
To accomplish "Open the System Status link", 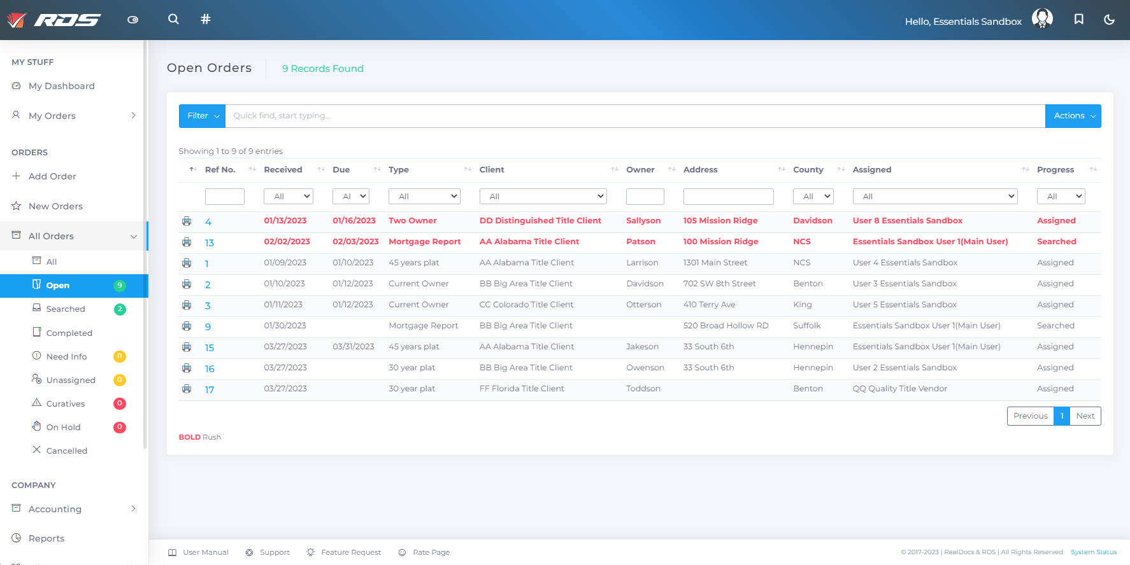I will point(1094,552).
